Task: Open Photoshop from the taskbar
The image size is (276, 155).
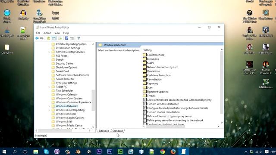Action: tap(110, 152)
